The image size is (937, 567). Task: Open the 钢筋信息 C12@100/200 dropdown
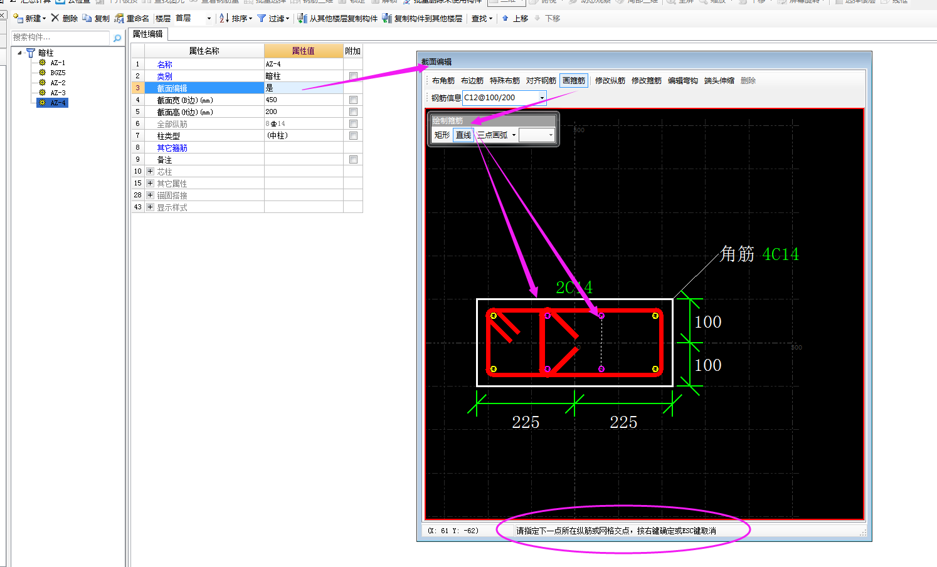coord(542,98)
